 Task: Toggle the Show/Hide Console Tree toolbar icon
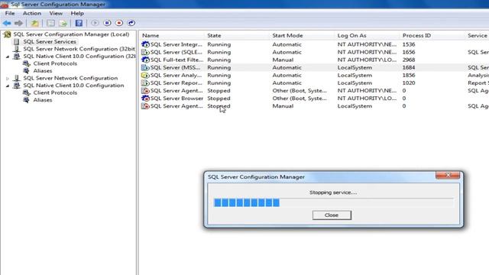click(50, 23)
